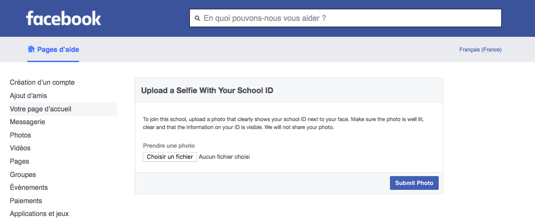Open the Messagerie help topic
The height and width of the screenshot is (224, 535).
click(x=28, y=122)
